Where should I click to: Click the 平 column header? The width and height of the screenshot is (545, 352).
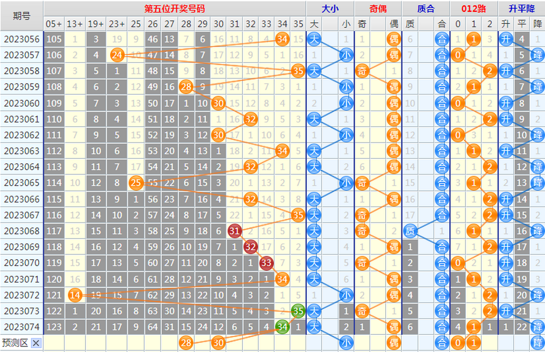click(522, 24)
